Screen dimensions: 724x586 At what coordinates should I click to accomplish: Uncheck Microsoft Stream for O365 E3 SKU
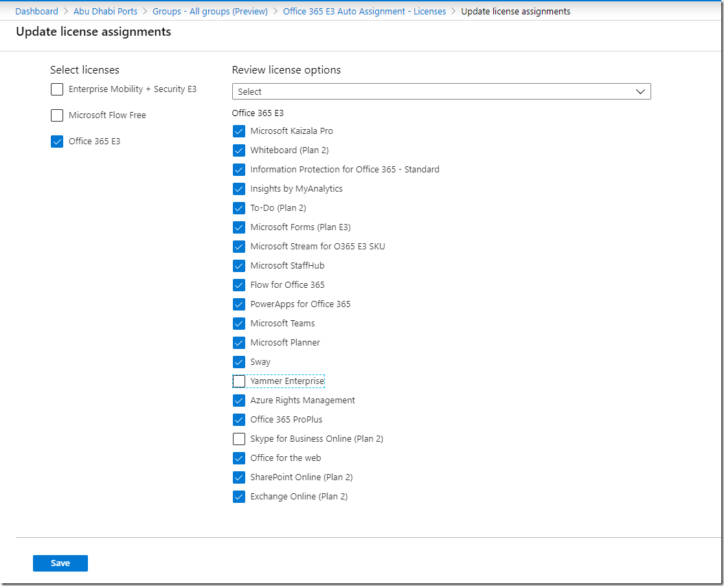(x=239, y=247)
